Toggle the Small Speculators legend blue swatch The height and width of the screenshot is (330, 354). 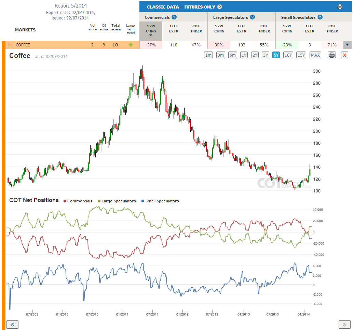[143, 201]
